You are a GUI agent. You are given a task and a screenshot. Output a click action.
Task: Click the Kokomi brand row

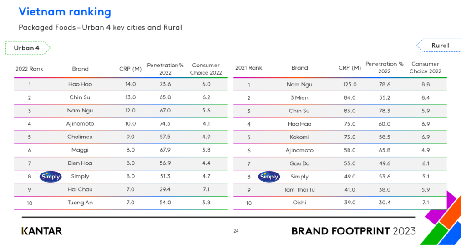tap(299, 137)
